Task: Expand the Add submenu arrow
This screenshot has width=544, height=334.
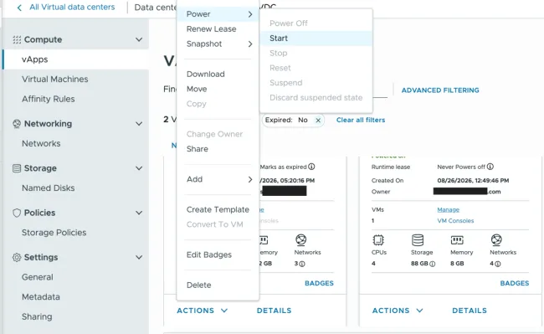Action: (250, 179)
